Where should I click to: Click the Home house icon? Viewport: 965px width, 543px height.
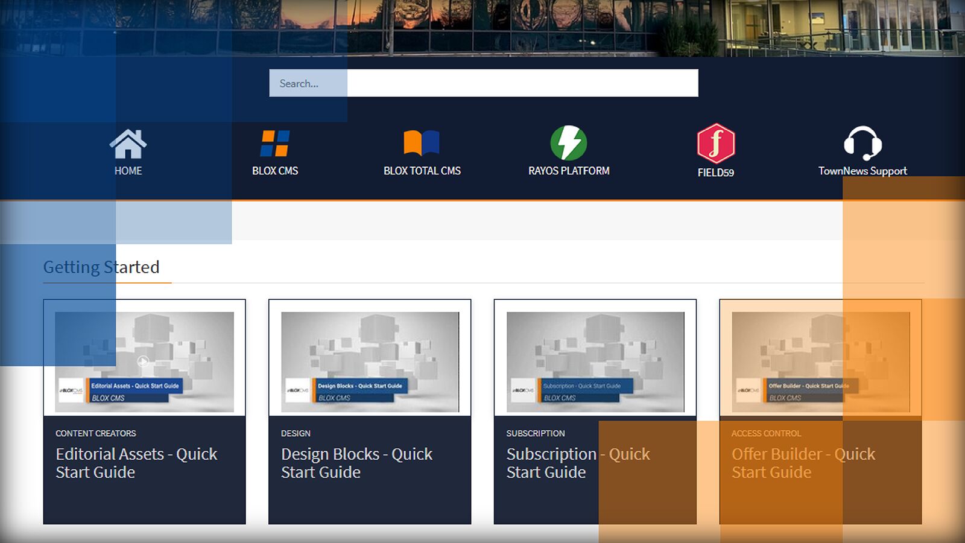[128, 144]
